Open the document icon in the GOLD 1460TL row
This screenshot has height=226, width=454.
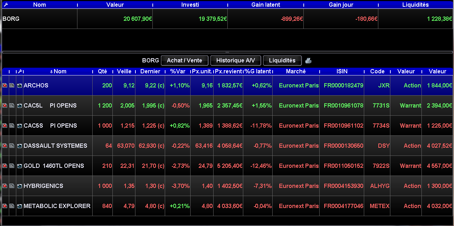(12, 166)
